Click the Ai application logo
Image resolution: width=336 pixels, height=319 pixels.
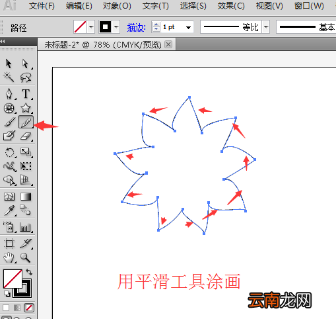point(10,6)
